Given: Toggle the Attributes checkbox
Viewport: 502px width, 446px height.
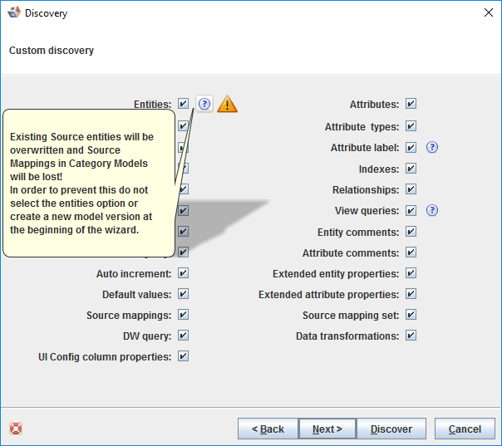Looking at the screenshot, I should coord(411,105).
